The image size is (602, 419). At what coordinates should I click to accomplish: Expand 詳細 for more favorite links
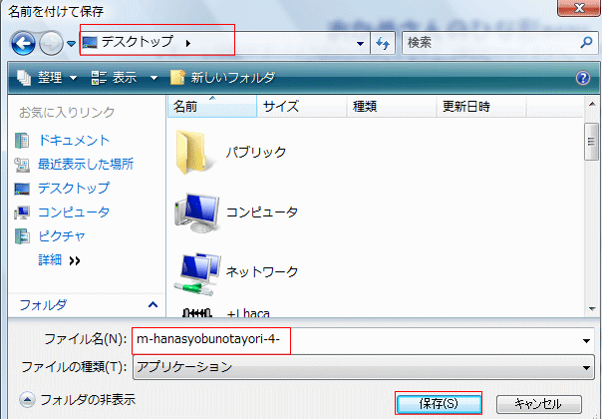click(x=58, y=259)
